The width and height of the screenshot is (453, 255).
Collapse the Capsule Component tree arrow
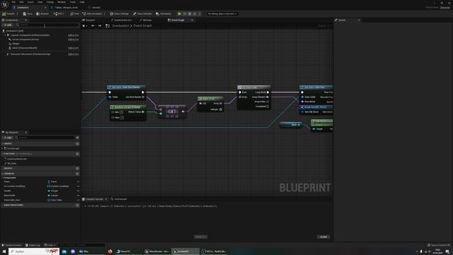pyautogui.click(x=5, y=35)
